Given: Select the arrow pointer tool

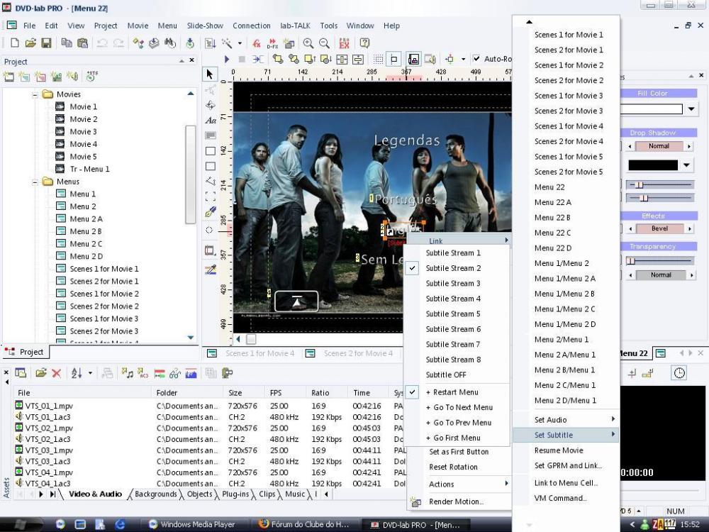Looking at the screenshot, I should coord(210,74).
